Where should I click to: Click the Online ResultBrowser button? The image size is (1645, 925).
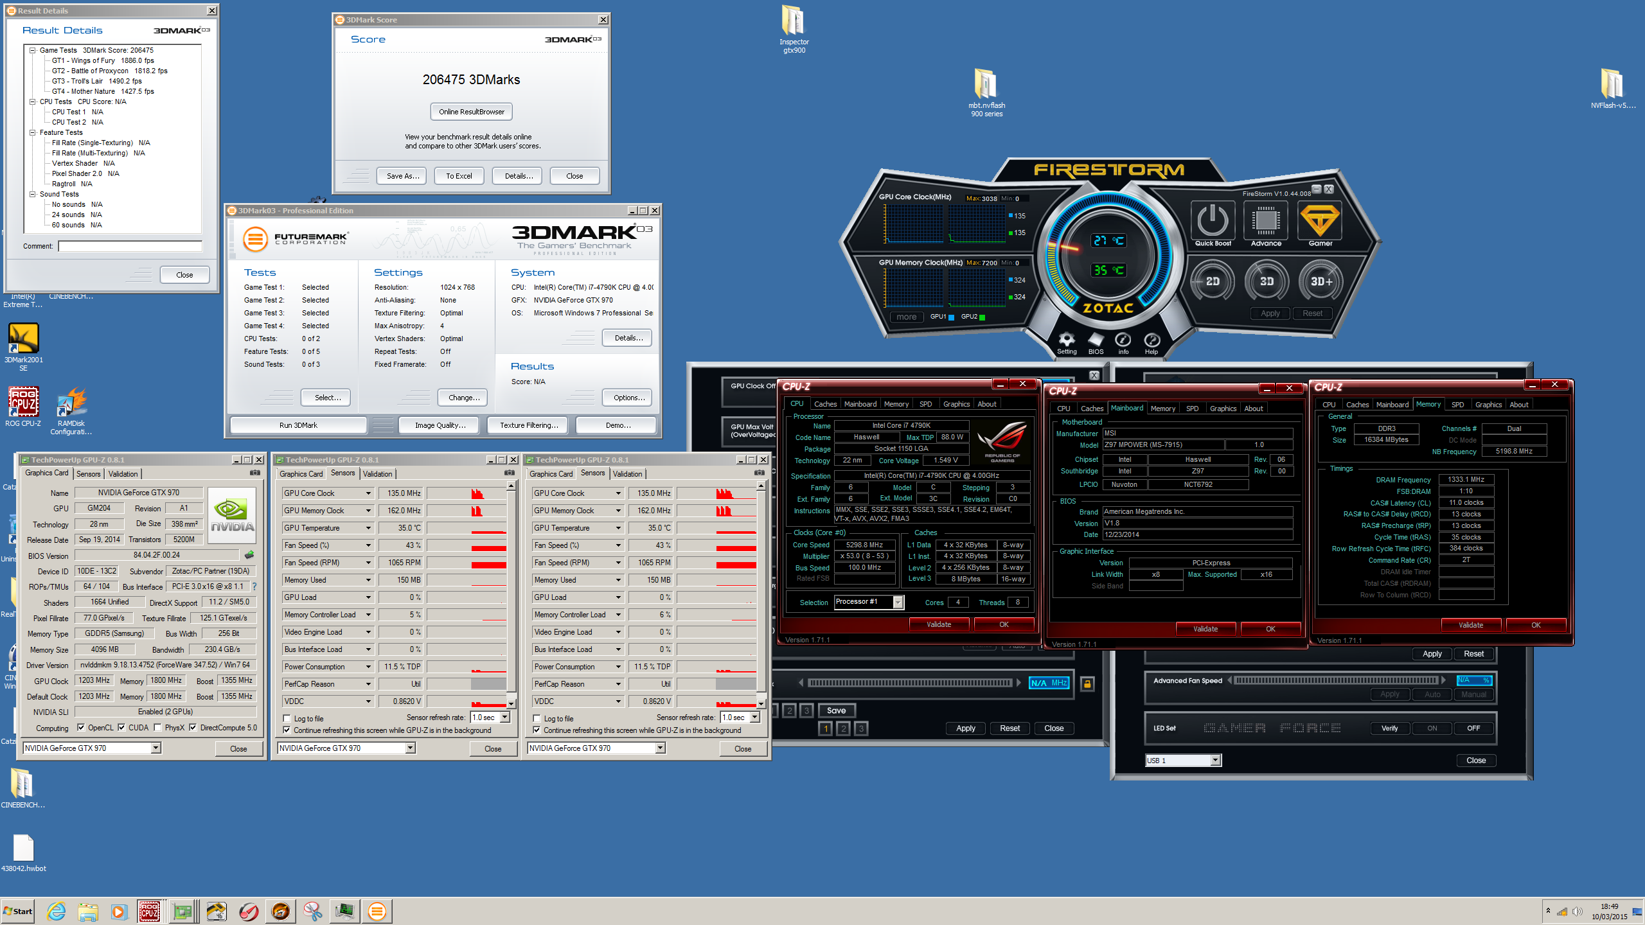tap(472, 112)
